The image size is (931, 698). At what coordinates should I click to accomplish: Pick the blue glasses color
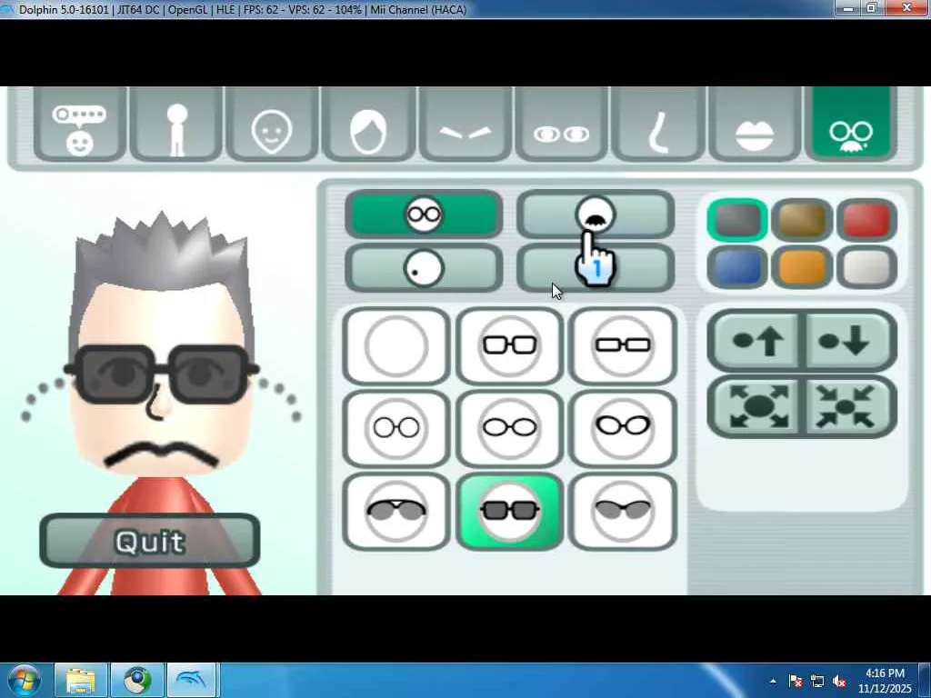point(737,267)
